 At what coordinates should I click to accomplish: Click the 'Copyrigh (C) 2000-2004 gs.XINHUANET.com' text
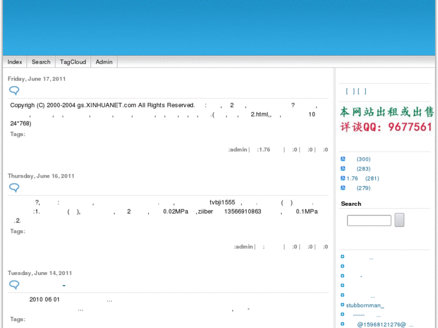(73, 105)
